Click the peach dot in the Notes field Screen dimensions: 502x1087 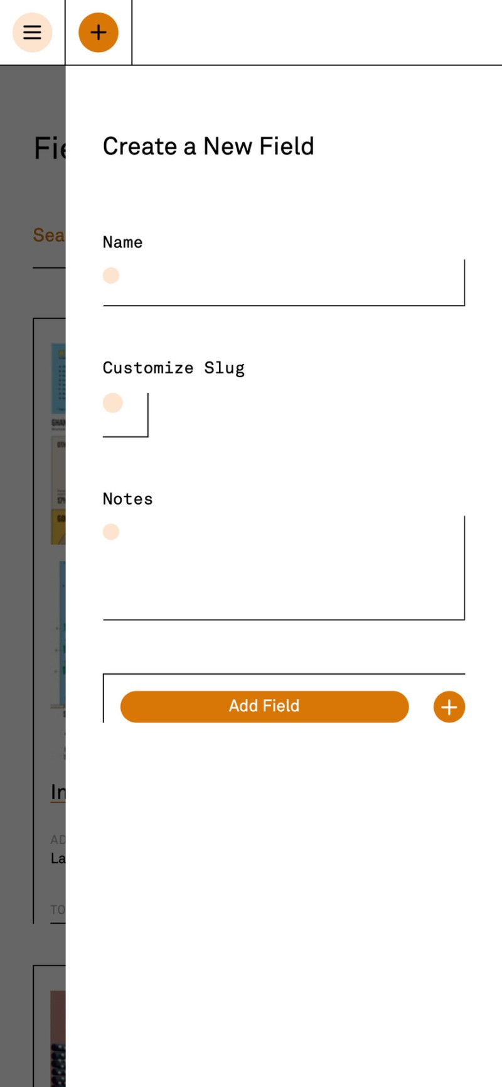pyautogui.click(x=111, y=532)
